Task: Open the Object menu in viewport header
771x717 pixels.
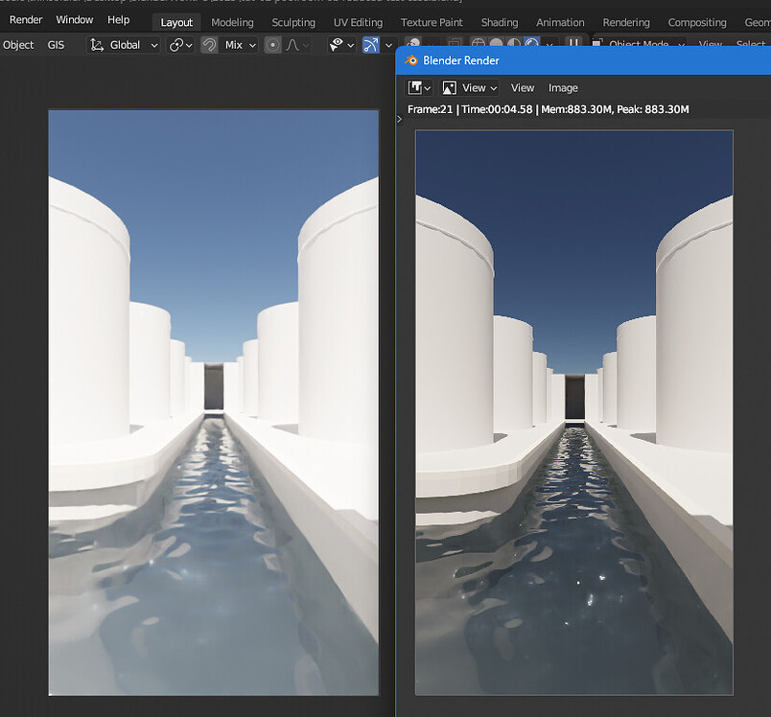Action: pos(18,45)
